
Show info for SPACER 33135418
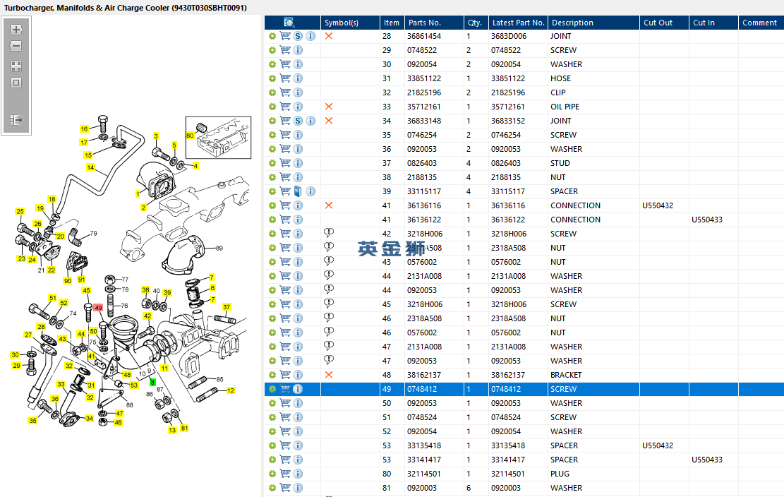click(x=298, y=445)
